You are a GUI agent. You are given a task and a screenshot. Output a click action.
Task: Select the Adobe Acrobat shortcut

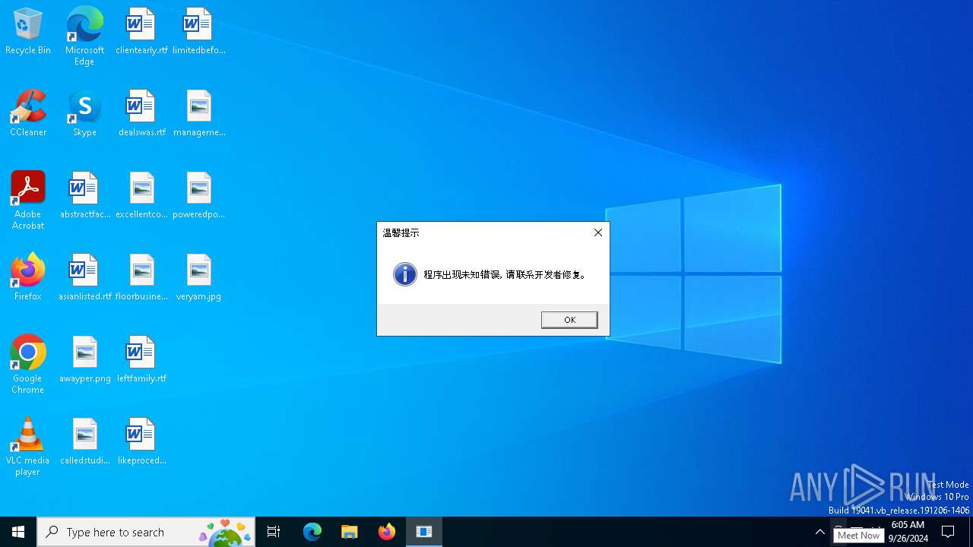28,201
